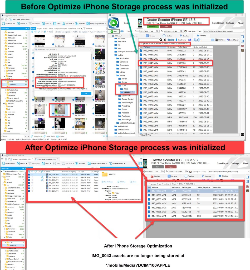Click the Extraction info icon in top toolbar
This screenshot has height=270, width=250.
tap(10, 23)
